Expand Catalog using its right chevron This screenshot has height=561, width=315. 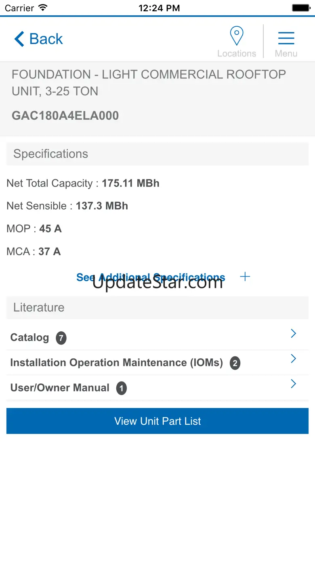294,333
